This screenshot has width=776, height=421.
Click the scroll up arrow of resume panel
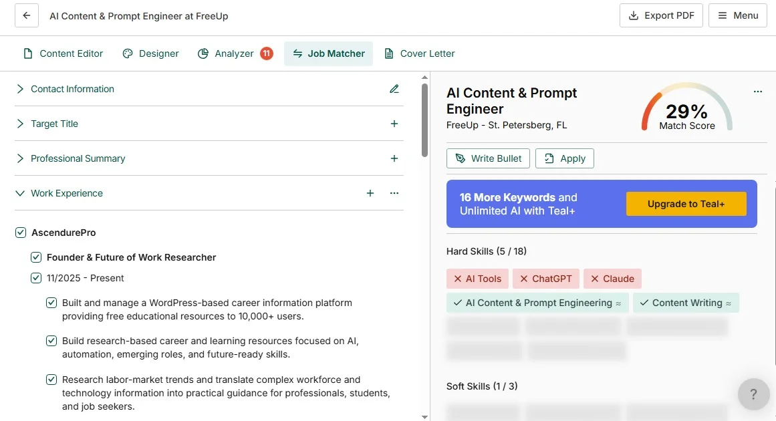click(424, 77)
